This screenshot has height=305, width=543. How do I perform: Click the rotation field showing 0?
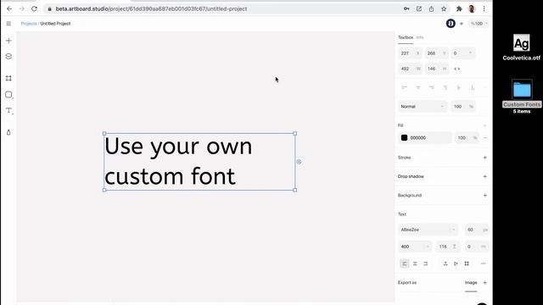pos(462,53)
